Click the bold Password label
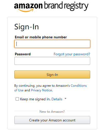This screenshot has width=103, height=133. tap(23, 54)
